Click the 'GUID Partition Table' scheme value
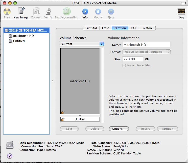This screenshot has width=188, height=163. [127, 153]
